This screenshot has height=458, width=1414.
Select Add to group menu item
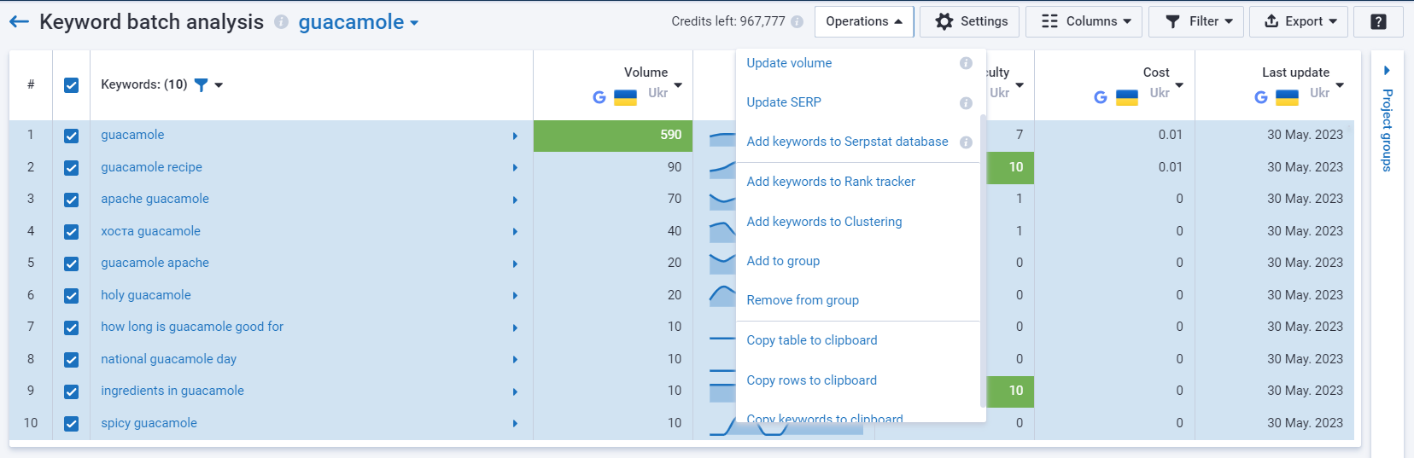[x=783, y=261]
